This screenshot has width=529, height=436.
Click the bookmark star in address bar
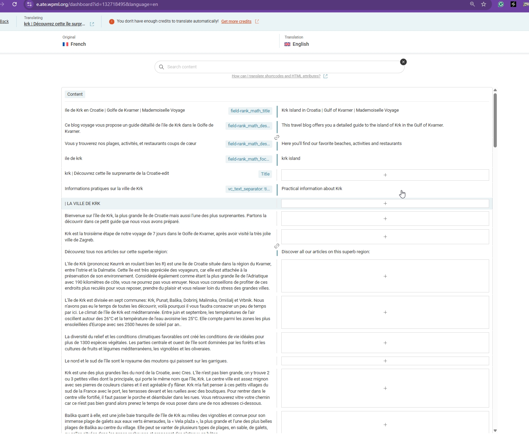[484, 4]
